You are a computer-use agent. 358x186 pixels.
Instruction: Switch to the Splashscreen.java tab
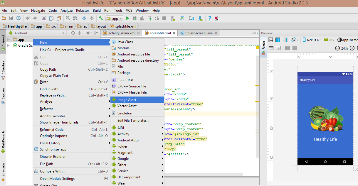click(199, 33)
